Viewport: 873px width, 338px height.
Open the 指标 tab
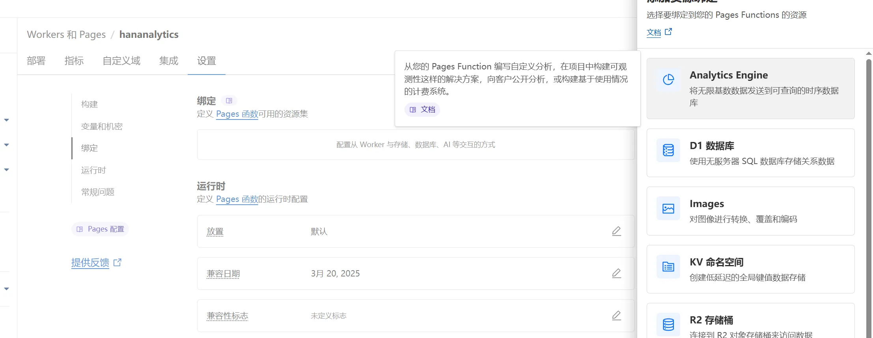pyautogui.click(x=74, y=61)
